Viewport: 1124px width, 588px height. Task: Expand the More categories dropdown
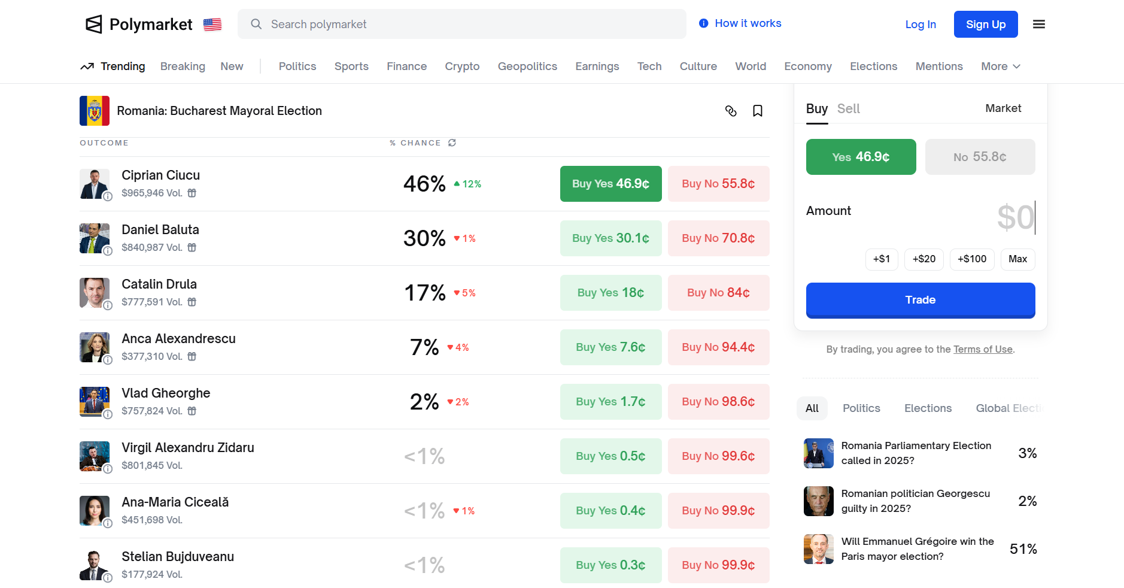(1000, 66)
